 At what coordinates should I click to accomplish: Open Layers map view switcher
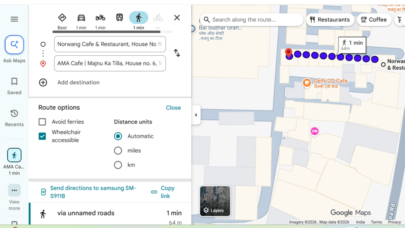[215, 201]
